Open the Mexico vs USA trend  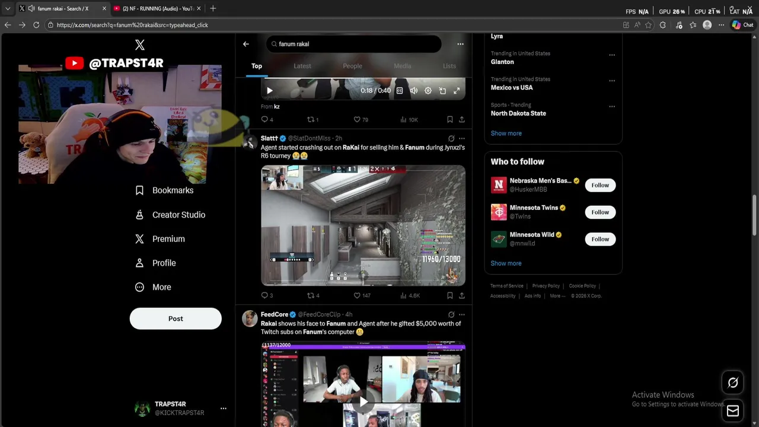coord(512,88)
